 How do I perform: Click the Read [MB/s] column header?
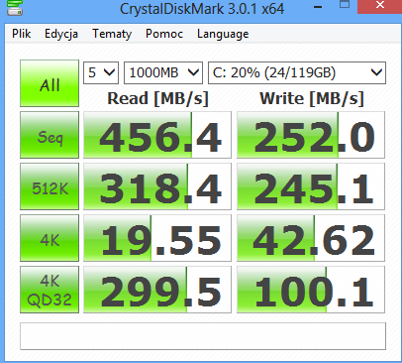[x=157, y=98]
